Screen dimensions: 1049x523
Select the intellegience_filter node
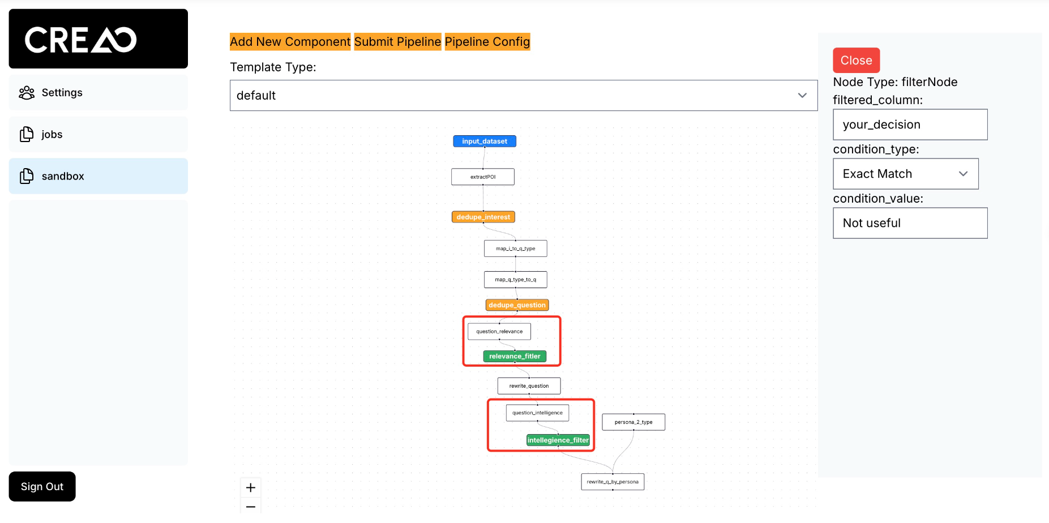coord(558,440)
